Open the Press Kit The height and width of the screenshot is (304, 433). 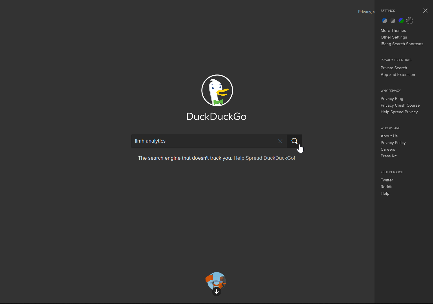click(388, 156)
